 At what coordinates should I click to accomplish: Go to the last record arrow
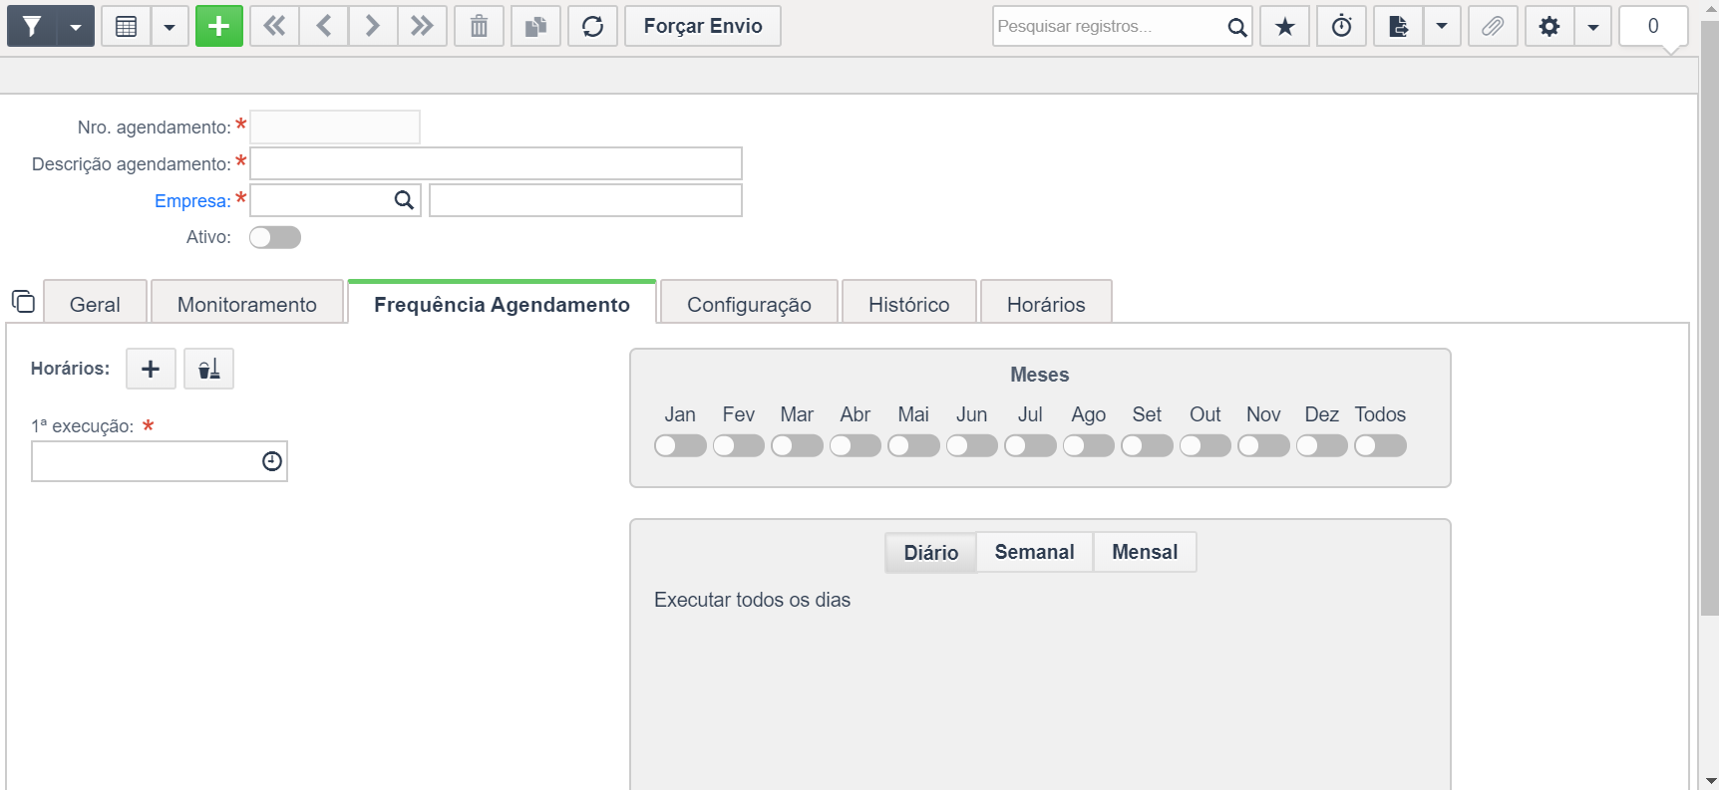[422, 26]
